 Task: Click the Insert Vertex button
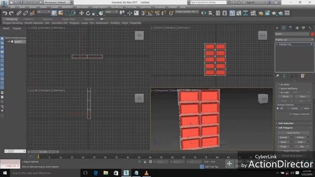click(293, 133)
